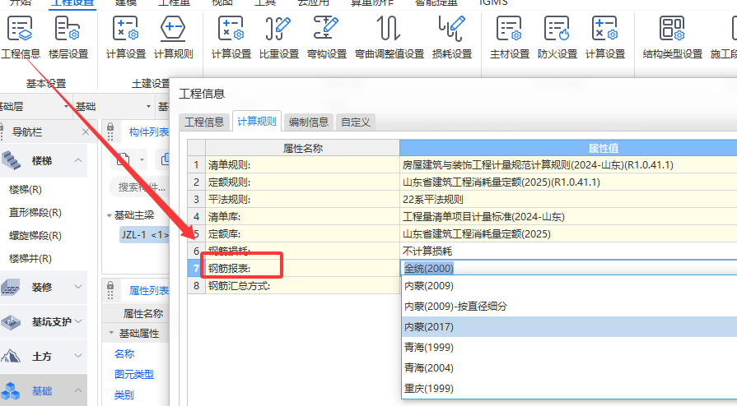Open the 工程信息 ribbon tool

click(20, 38)
